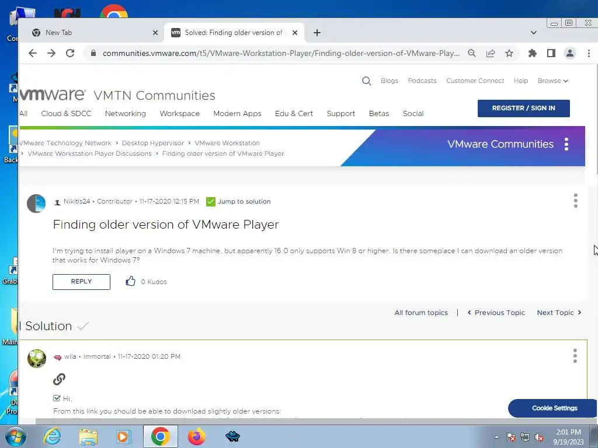Image resolution: width=598 pixels, height=448 pixels.
Task: Click the VMware logo
Action: coord(53,94)
